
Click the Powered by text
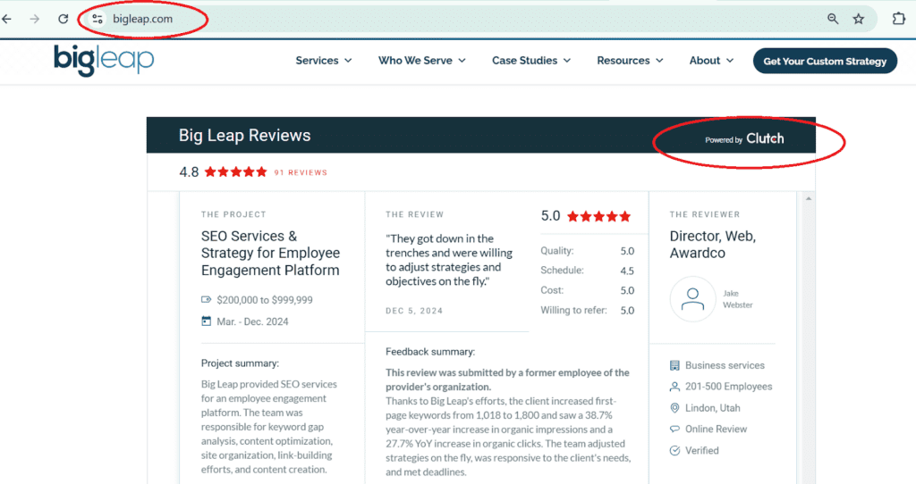click(x=723, y=140)
